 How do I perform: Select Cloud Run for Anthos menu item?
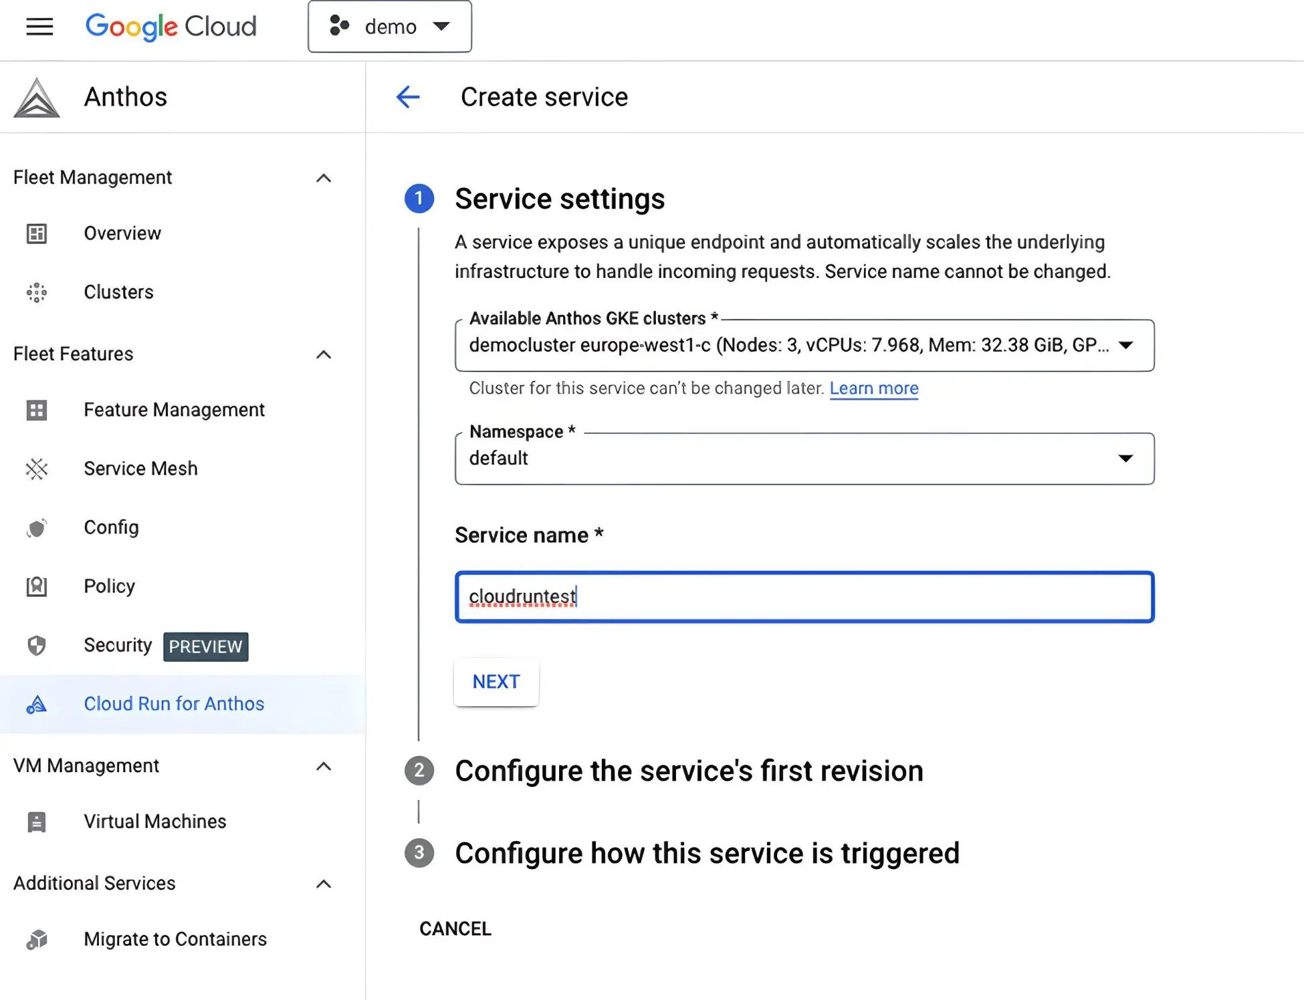point(174,704)
